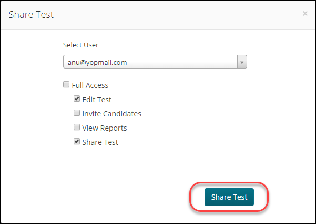Uncheck the Share Test permission checkbox
316x224 pixels.
coord(77,141)
